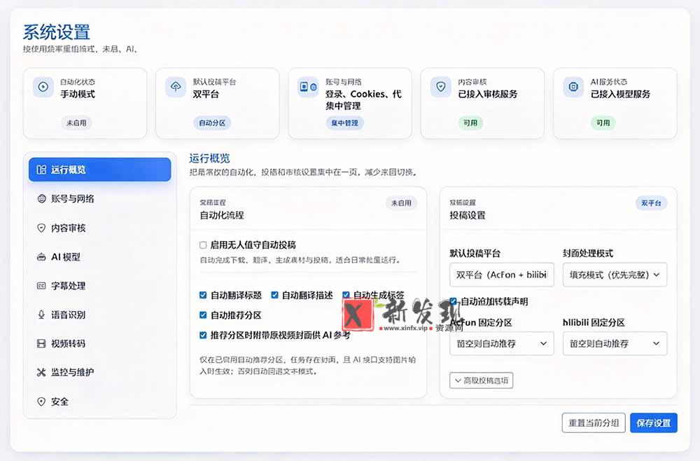Uncheck the 自动翻译标题 checkbox
The width and height of the screenshot is (700, 461).
pos(203,295)
